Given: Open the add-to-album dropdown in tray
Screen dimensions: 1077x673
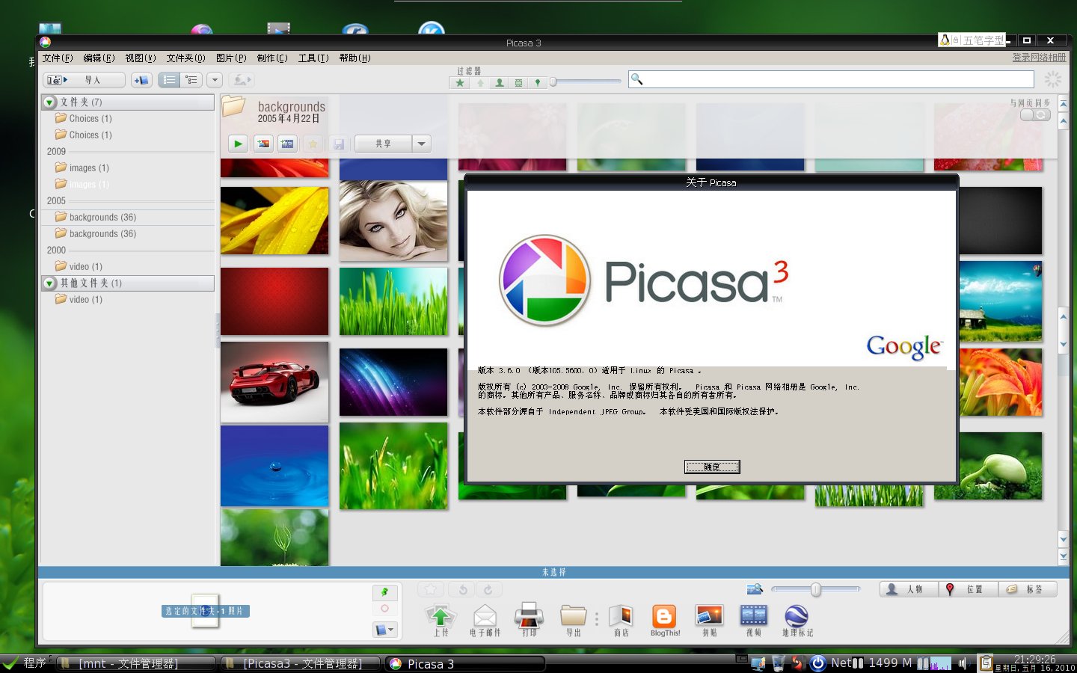Looking at the screenshot, I should [x=384, y=630].
